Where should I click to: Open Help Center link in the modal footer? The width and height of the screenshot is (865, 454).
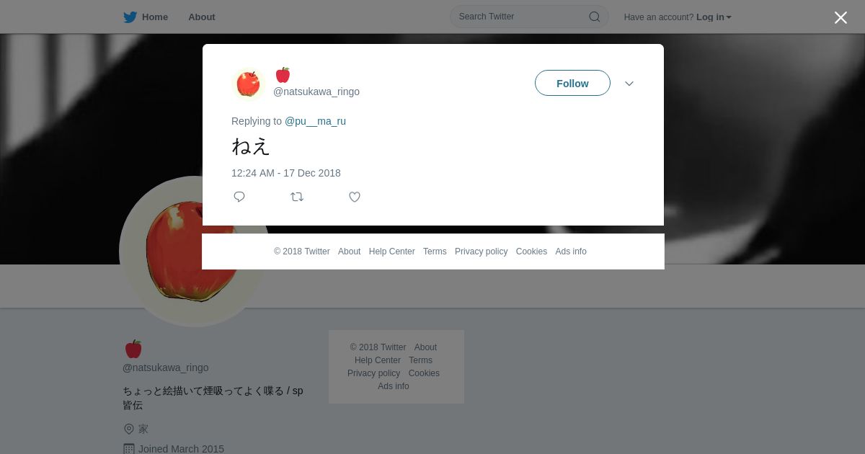(x=392, y=252)
